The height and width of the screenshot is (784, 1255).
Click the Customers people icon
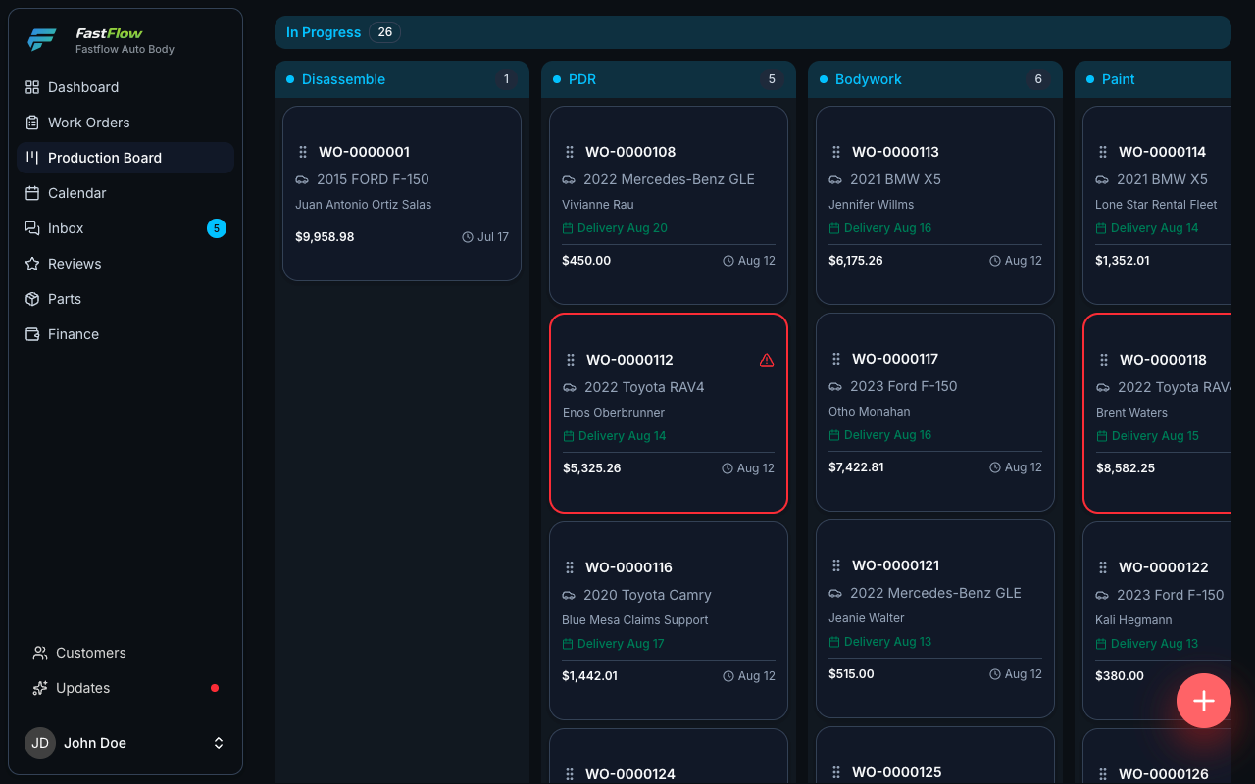tap(40, 653)
